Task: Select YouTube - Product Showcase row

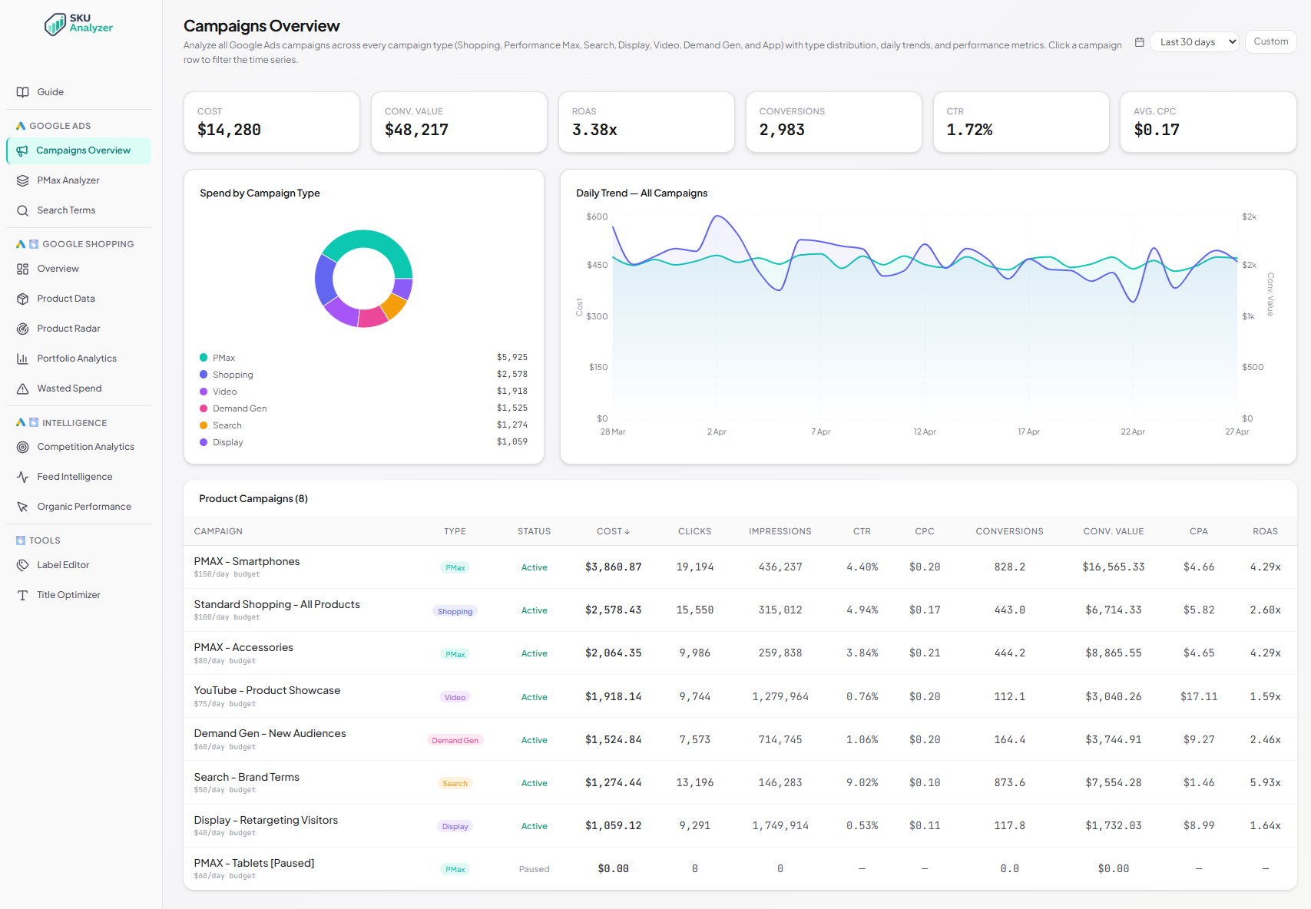Action: [x=740, y=696]
